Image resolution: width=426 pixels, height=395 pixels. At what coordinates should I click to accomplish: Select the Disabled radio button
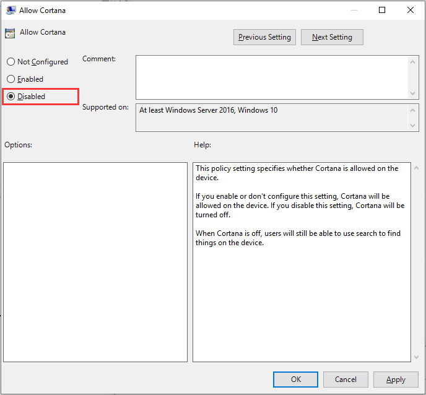click(x=11, y=97)
